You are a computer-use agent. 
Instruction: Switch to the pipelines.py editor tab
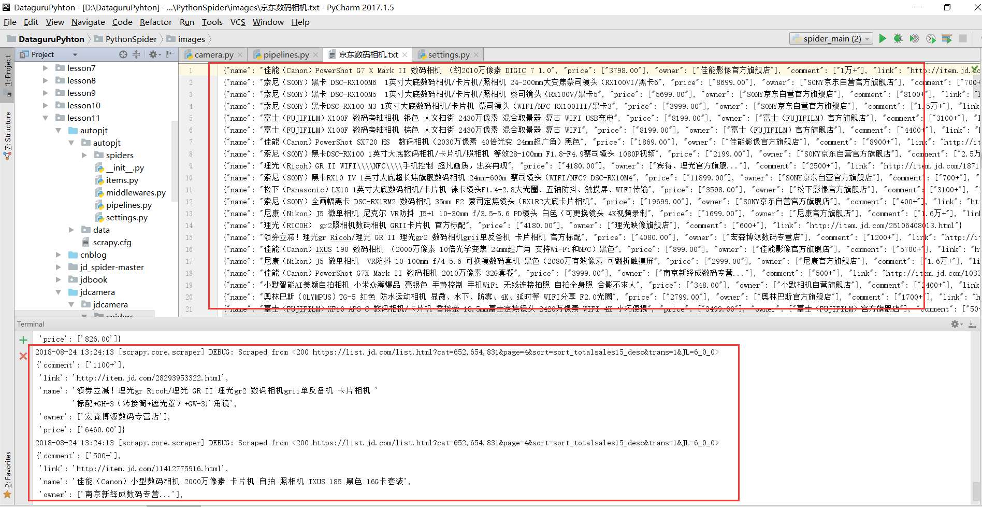point(285,55)
